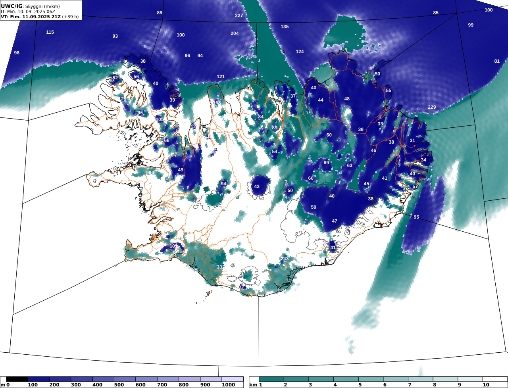The image size is (508, 388).
Task: Click the initial time 'IT: Mið. 10. 09. 2025 06Z'
Action: coord(28,12)
